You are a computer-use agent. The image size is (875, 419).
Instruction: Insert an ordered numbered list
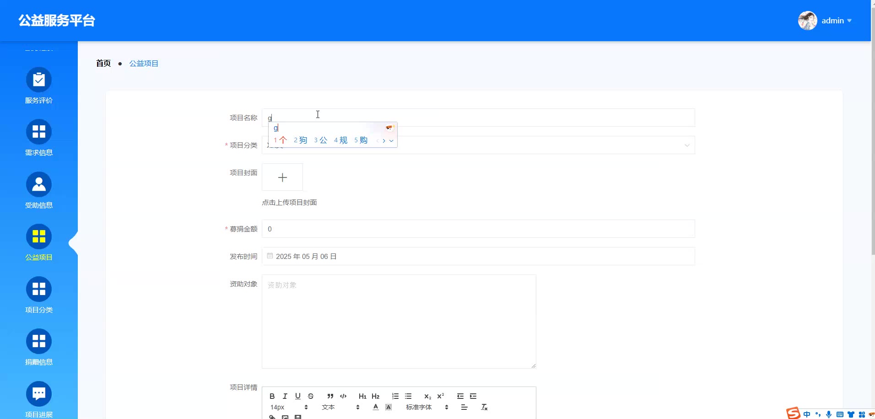tap(395, 396)
